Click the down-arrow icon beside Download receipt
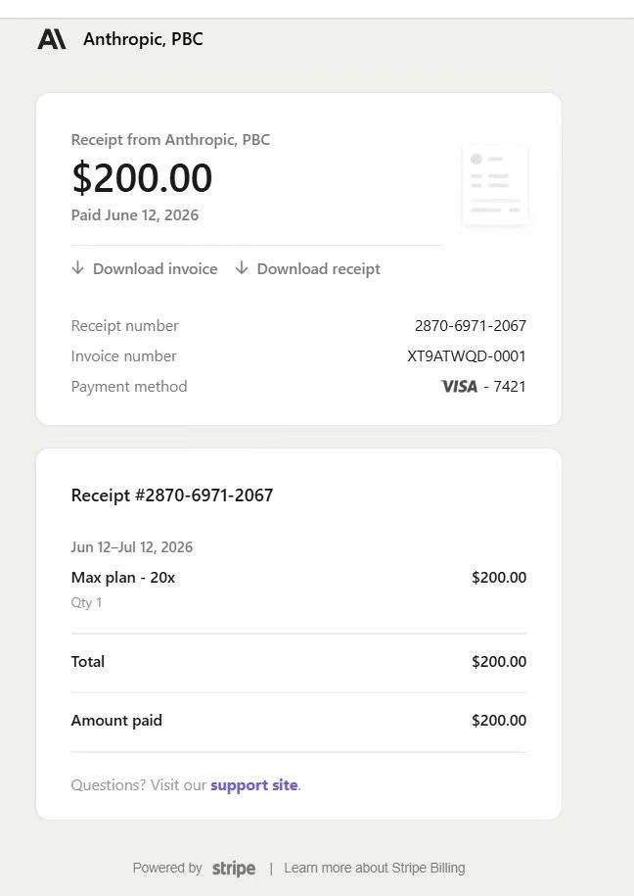 click(242, 268)
